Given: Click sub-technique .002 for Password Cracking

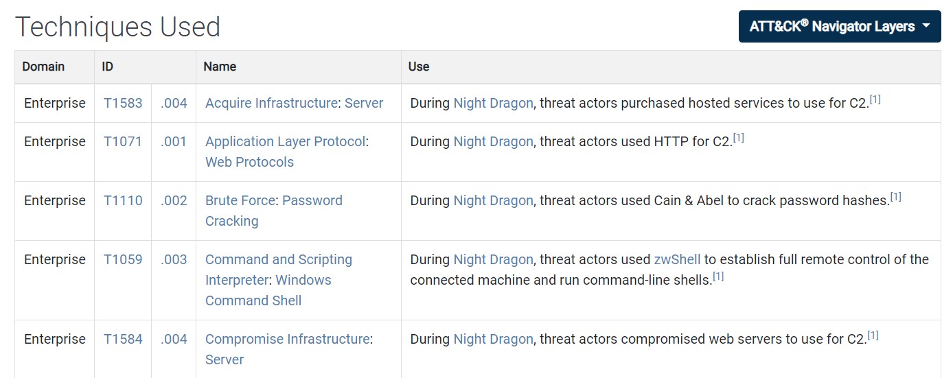Looking at the screenshot, I should click(x=174, y=200).
